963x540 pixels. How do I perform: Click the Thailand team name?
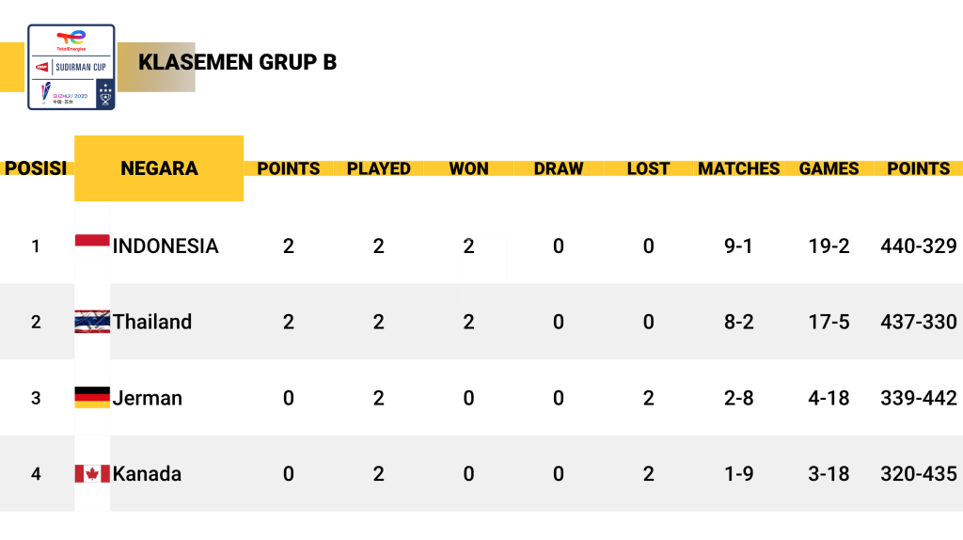click(152, 322)
